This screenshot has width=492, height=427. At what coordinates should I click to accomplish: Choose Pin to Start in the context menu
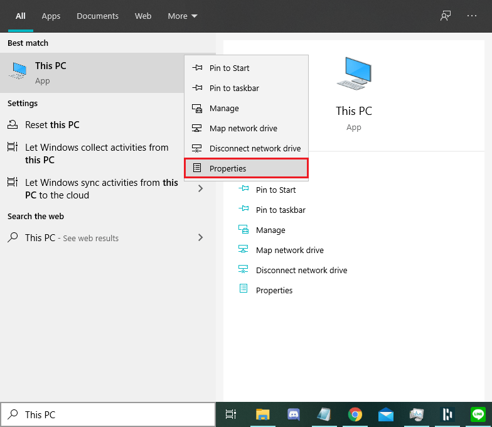pos(246,68)
